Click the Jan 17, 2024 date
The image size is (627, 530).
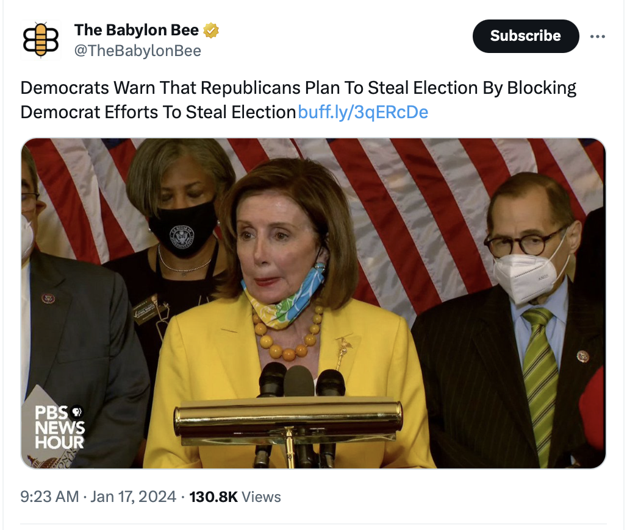tap(133, 496)
